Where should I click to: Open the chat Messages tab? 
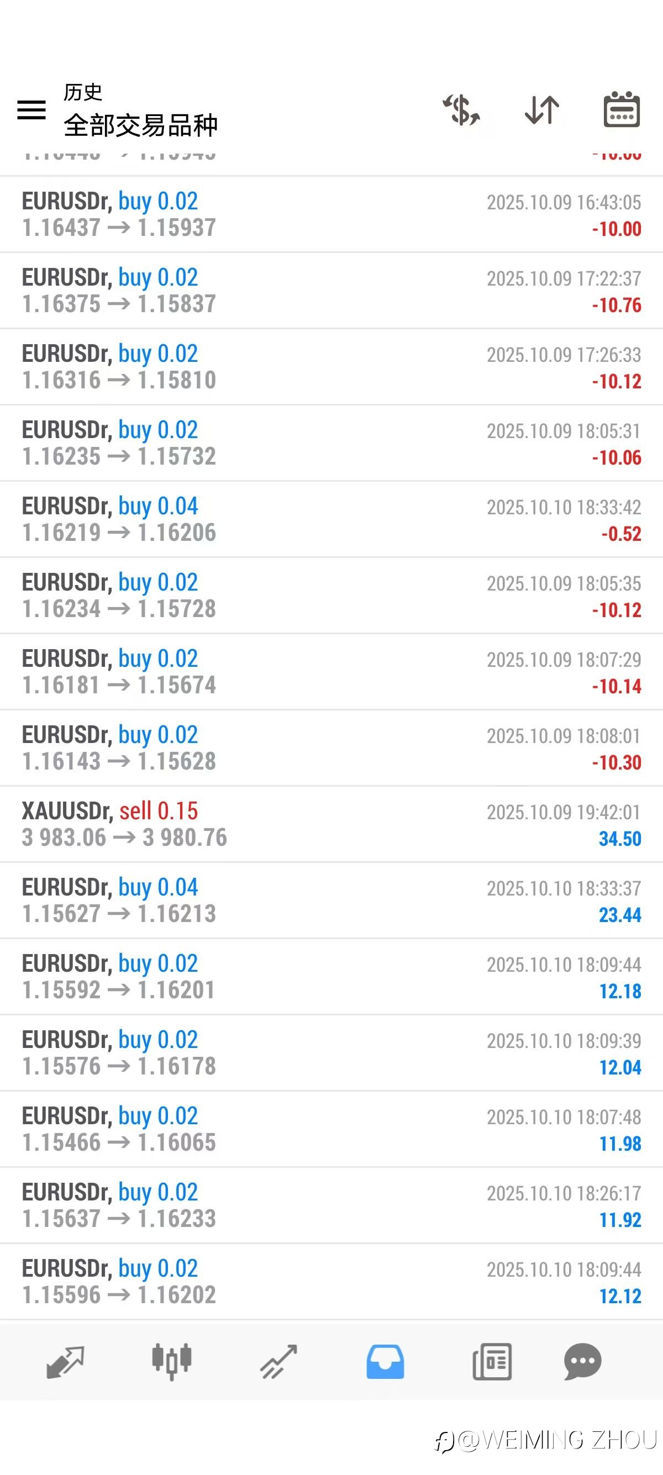click(x=582, y=1362)
